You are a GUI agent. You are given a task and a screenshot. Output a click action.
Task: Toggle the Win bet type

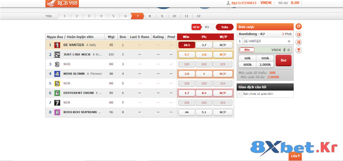[x=247, y=50]
